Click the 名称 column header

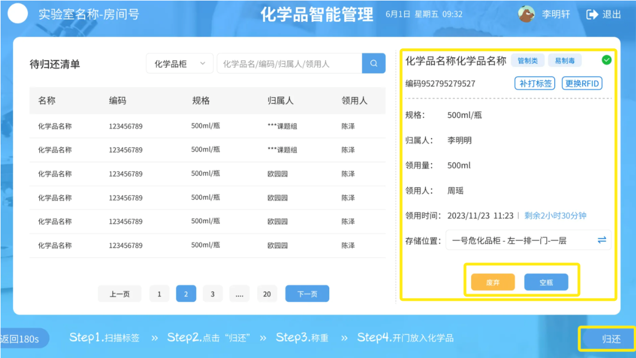tap(47, 100)
